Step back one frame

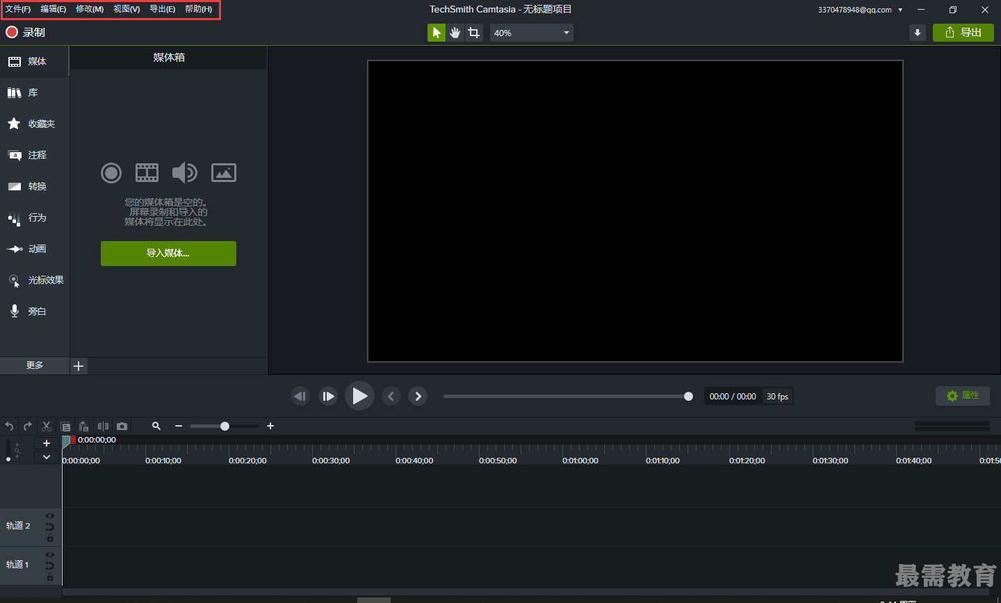300,396
